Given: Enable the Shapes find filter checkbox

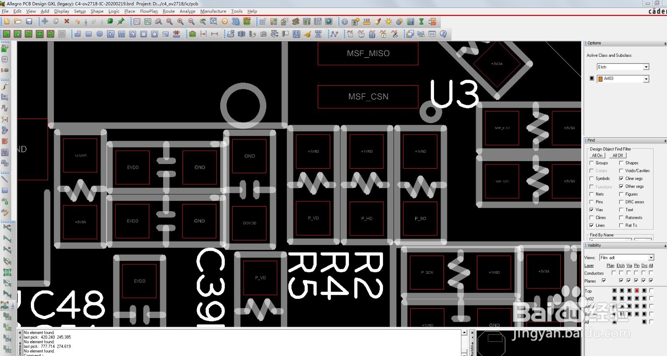Looking at the screenshot, I should (621, 163).
